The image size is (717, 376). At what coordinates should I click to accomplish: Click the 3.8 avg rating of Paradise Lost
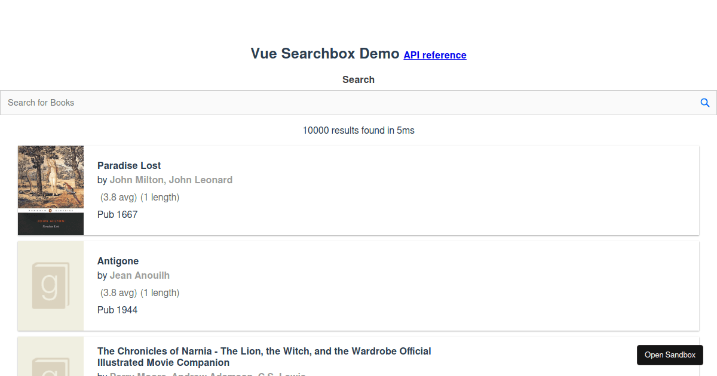click(118, 197)
